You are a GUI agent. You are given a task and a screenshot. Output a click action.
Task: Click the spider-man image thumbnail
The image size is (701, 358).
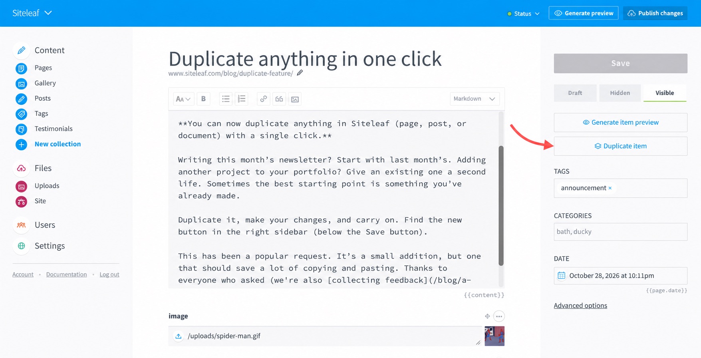pyautogui.click(x=494, y=336)
